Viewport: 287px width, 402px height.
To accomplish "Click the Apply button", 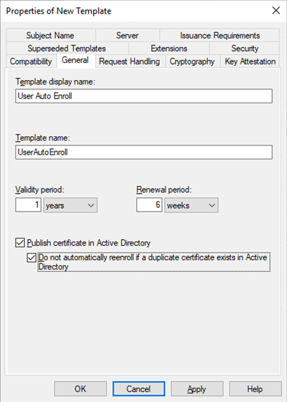I will click(197, 389).
